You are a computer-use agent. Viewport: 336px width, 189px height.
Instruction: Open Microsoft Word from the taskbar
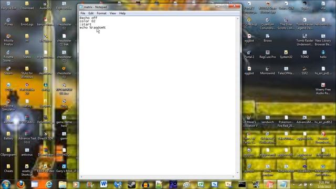(104, 184)
